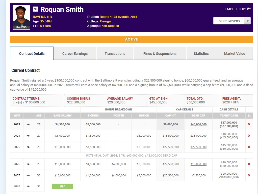Click Roquan Smith's headshot photo
The height and width of the screenshot is (194, 258).
21,17
